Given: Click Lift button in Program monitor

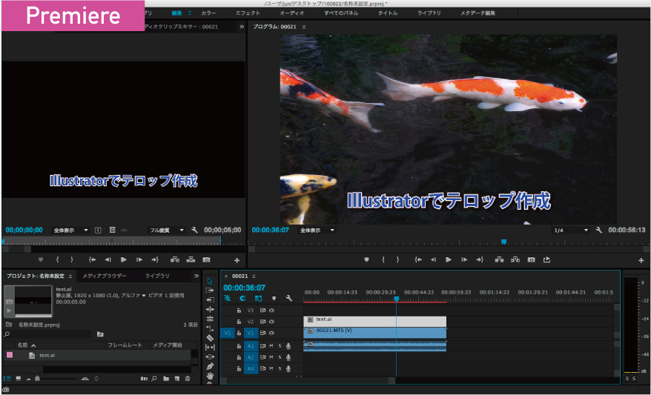Looking at the screenshot, I should click(499, 259).
